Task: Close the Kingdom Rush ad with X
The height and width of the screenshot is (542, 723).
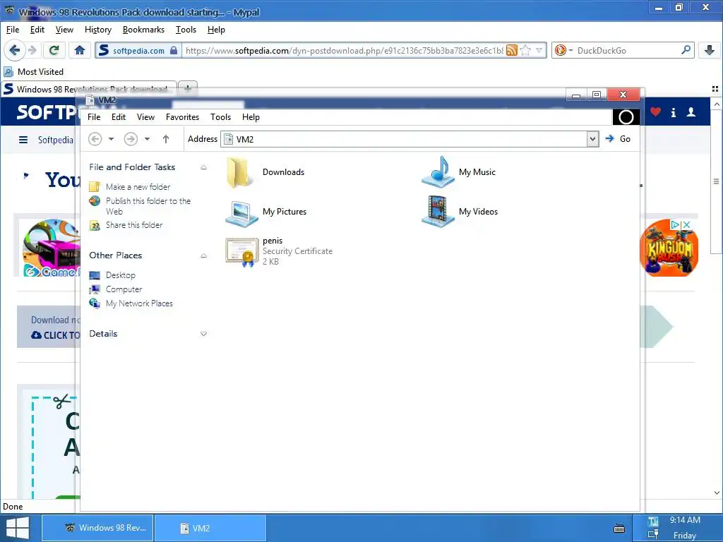Action: pos(686,224)
